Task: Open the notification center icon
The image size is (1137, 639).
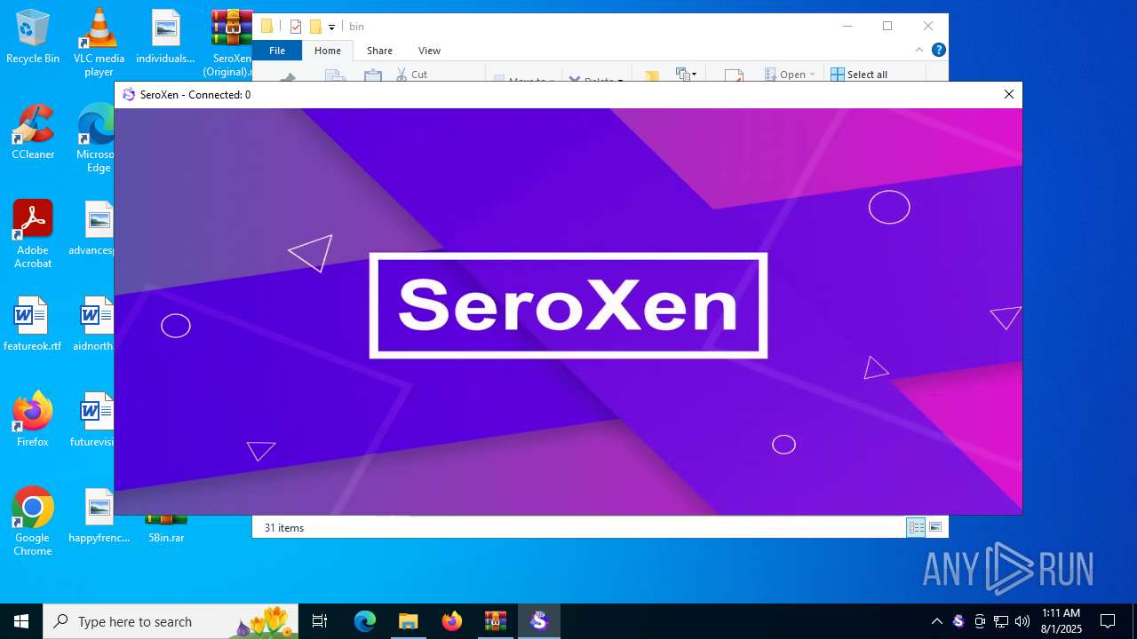Action: pyautogui.click(x=1108, y=621)
